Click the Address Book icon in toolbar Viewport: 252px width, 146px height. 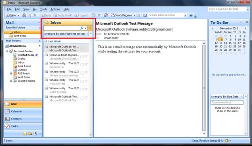click(x=145, y=15)
